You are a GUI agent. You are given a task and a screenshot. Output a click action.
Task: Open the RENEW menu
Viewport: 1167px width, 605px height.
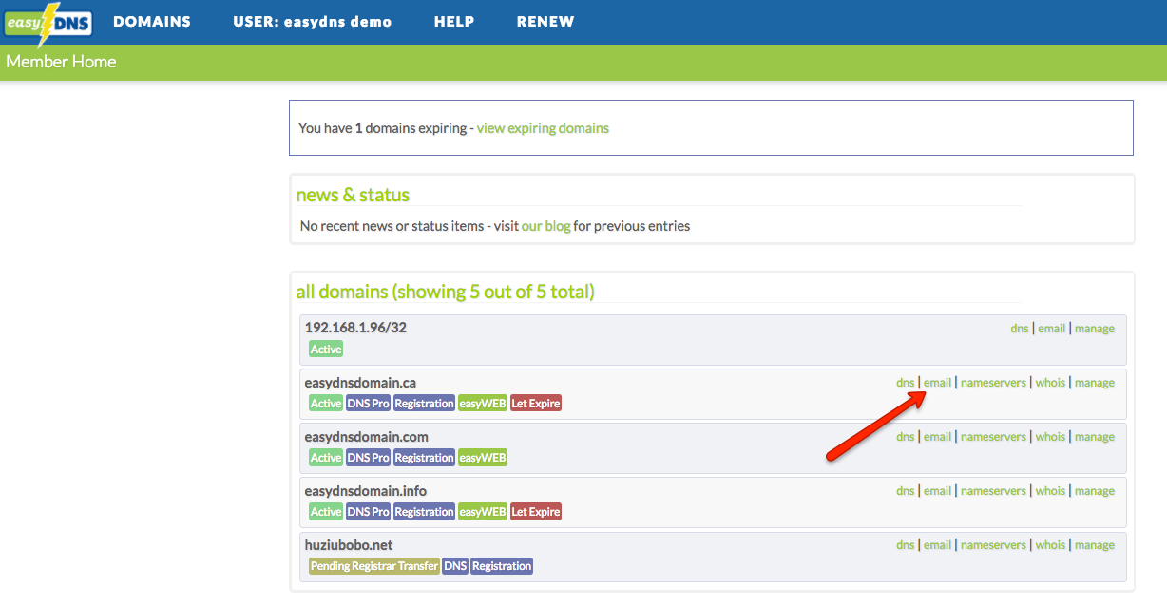tap(545, 22)
